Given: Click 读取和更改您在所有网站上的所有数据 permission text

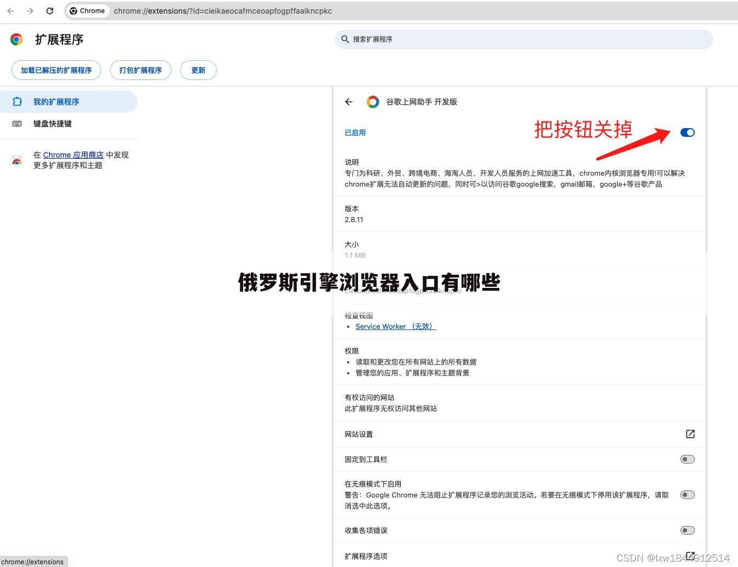Looking at the screenshot, I should 416,362.
